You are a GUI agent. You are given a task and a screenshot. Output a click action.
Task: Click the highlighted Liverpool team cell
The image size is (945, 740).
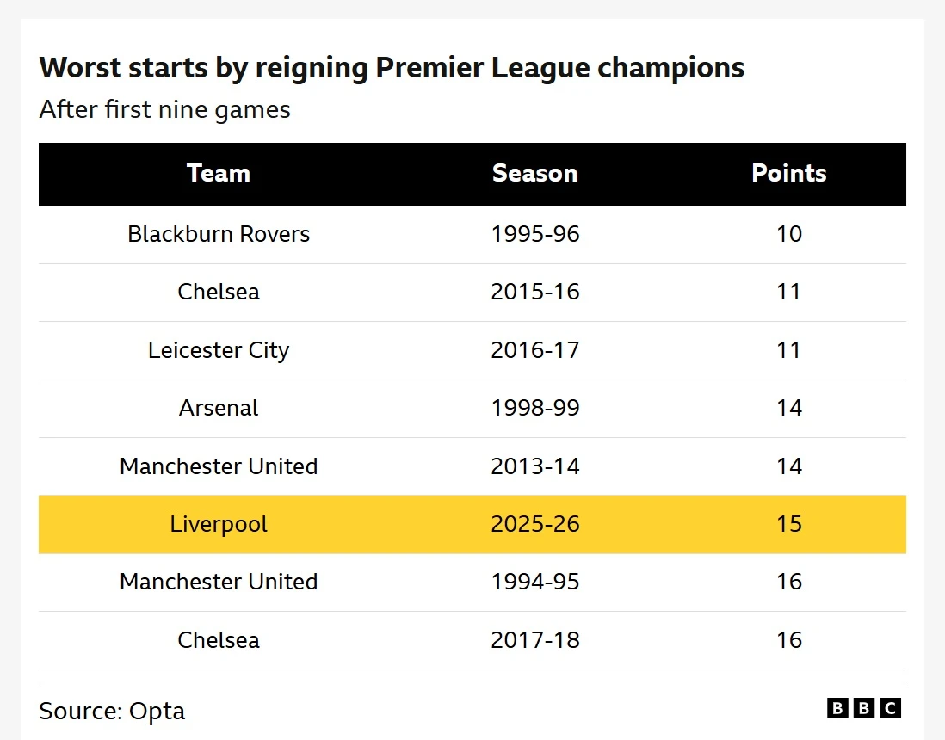pos(219,524)
